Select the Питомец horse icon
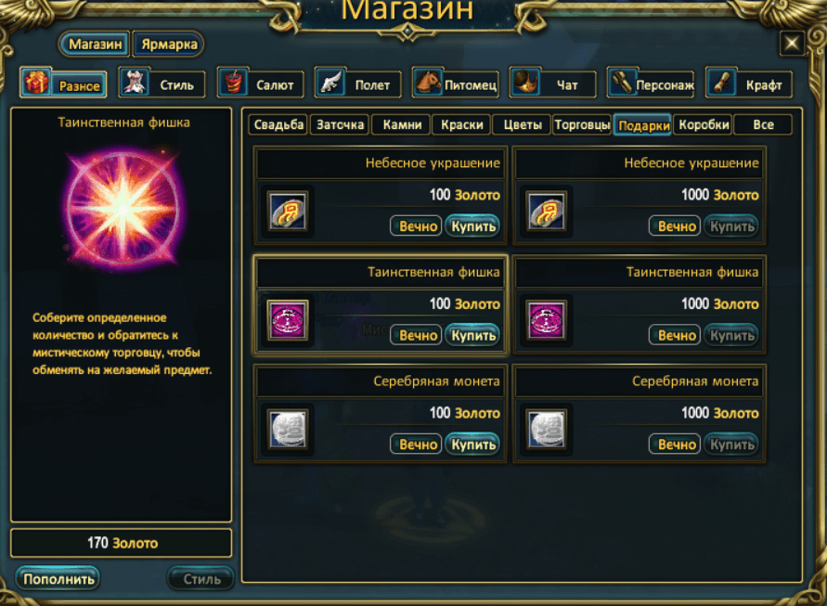Image resolution: width=827 pixels, height=606 pixels. pyautogui.click(x=428, y=83)
